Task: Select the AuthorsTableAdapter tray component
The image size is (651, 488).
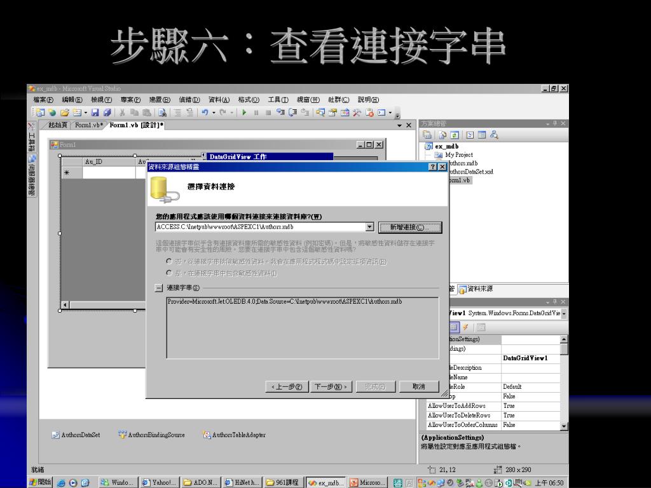Action: pyautogui.click(x=234, y=435)
